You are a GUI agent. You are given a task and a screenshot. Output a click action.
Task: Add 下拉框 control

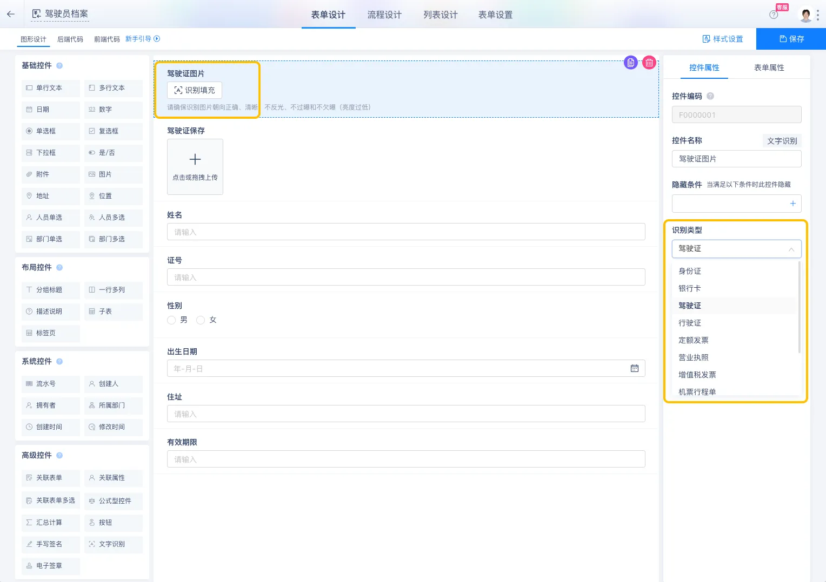(x=51, y=153)
